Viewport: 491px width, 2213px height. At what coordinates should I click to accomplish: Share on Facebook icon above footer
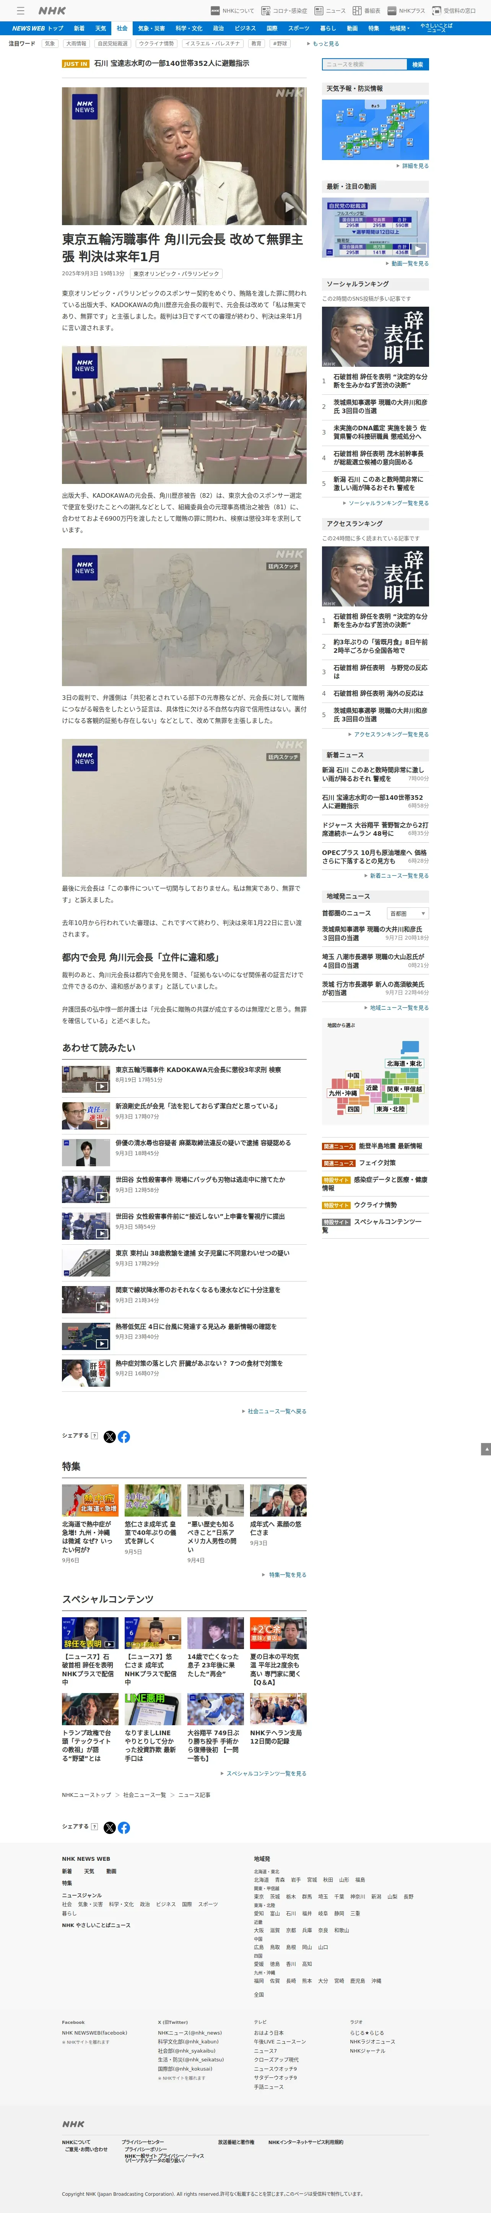(124, 1827)
